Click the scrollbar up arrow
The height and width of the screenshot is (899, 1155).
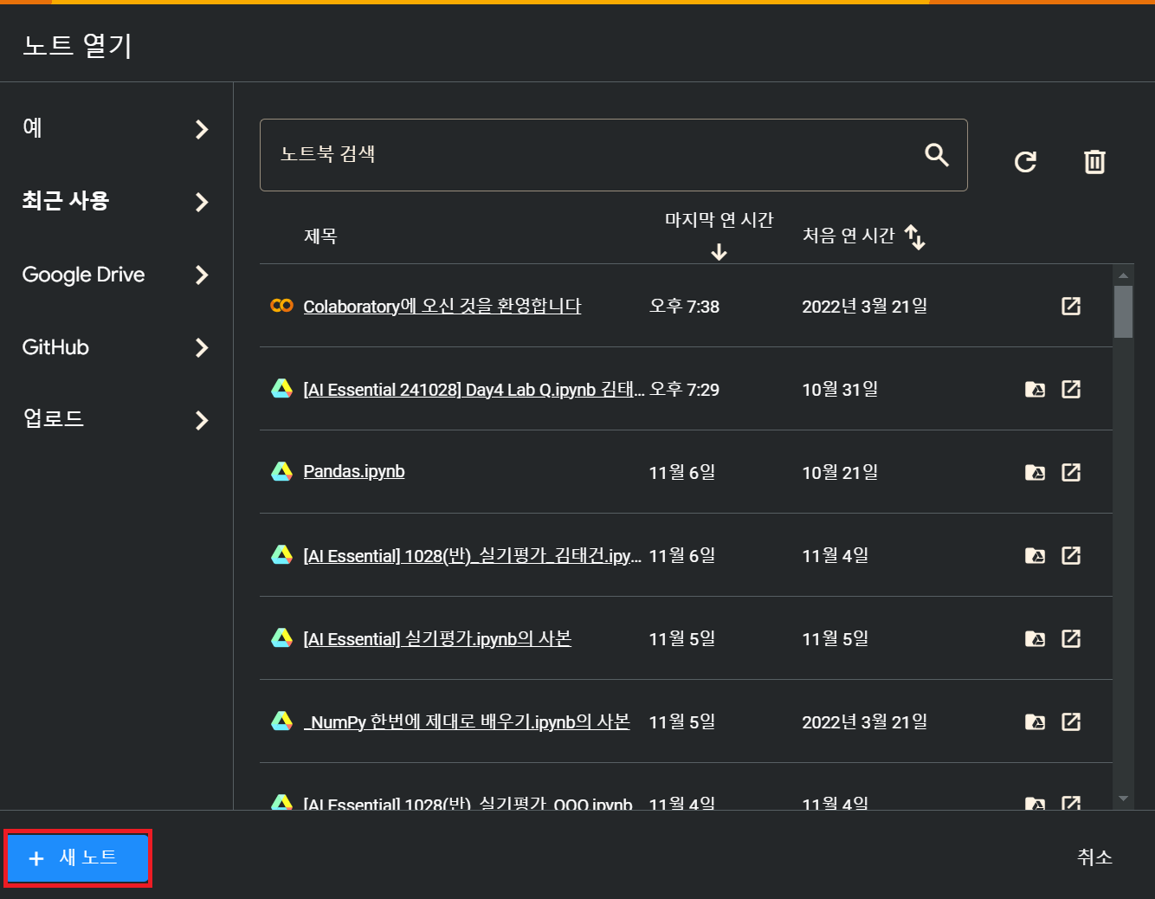pos(1123,275)
